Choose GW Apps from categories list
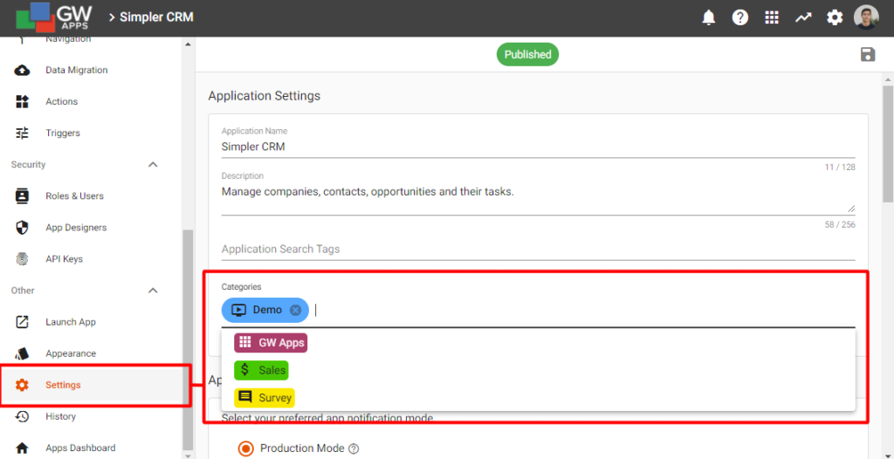This screenshot has height=459, width=894. point(271,343)
